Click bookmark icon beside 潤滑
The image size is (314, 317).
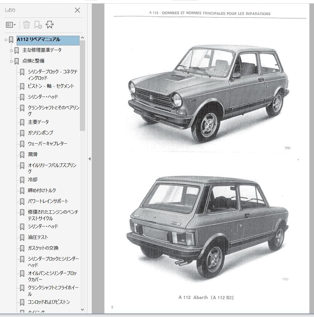[22, 155]
